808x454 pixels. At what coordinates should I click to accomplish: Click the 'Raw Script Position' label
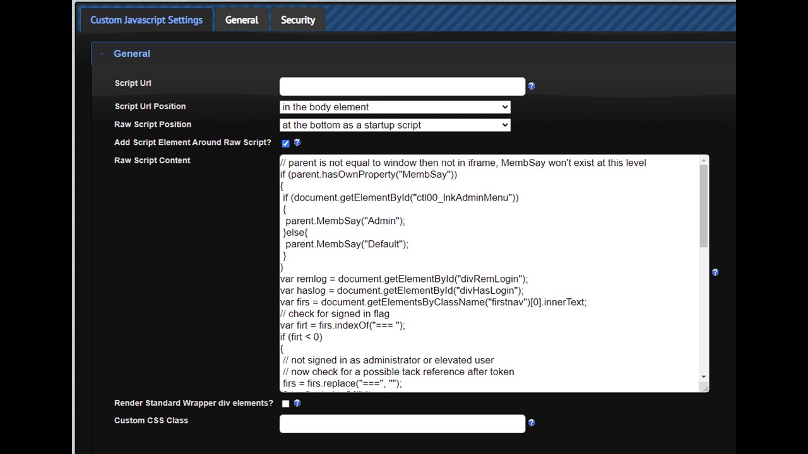[153, 124]
